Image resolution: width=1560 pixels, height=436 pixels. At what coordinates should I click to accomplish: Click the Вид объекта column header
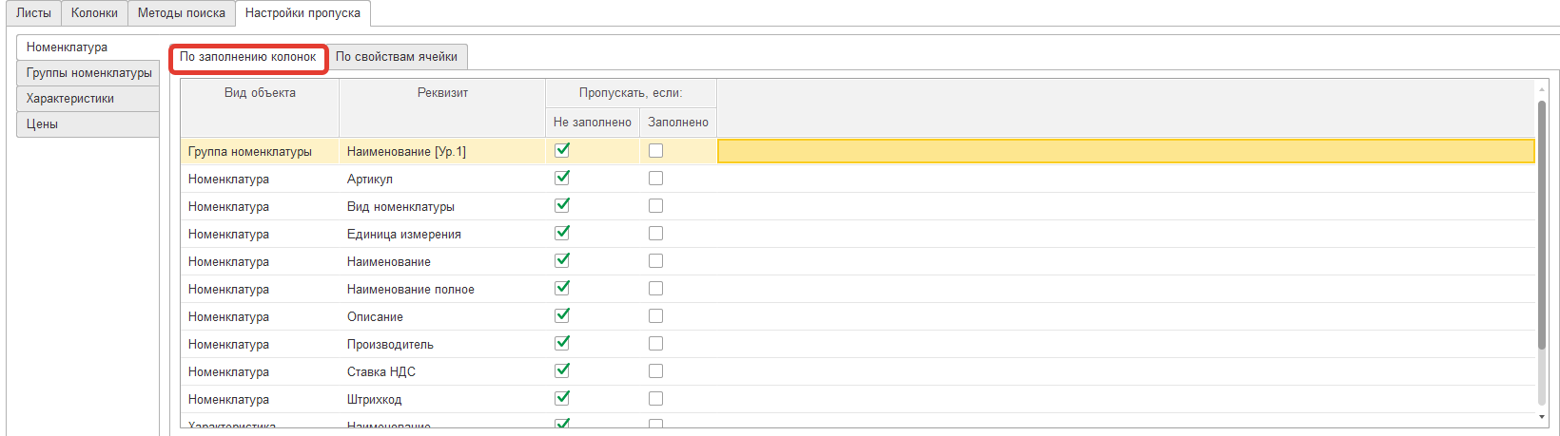[260, 93]
